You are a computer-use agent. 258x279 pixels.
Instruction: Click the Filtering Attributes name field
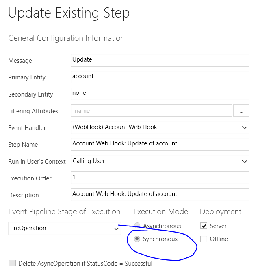(152, 111)
